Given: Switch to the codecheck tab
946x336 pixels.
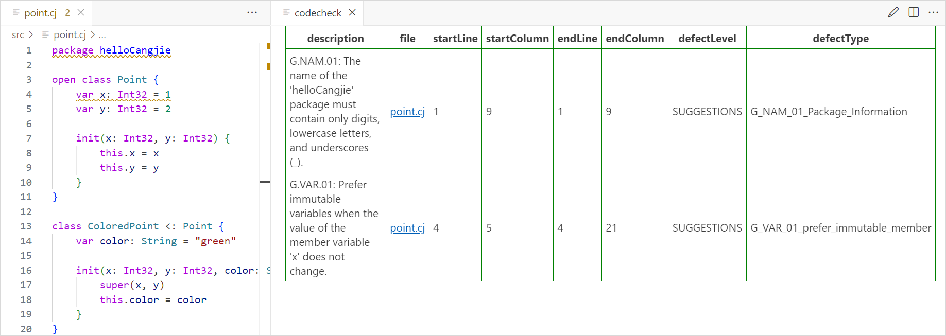Looking at the screenshot, I should (318, 13).
